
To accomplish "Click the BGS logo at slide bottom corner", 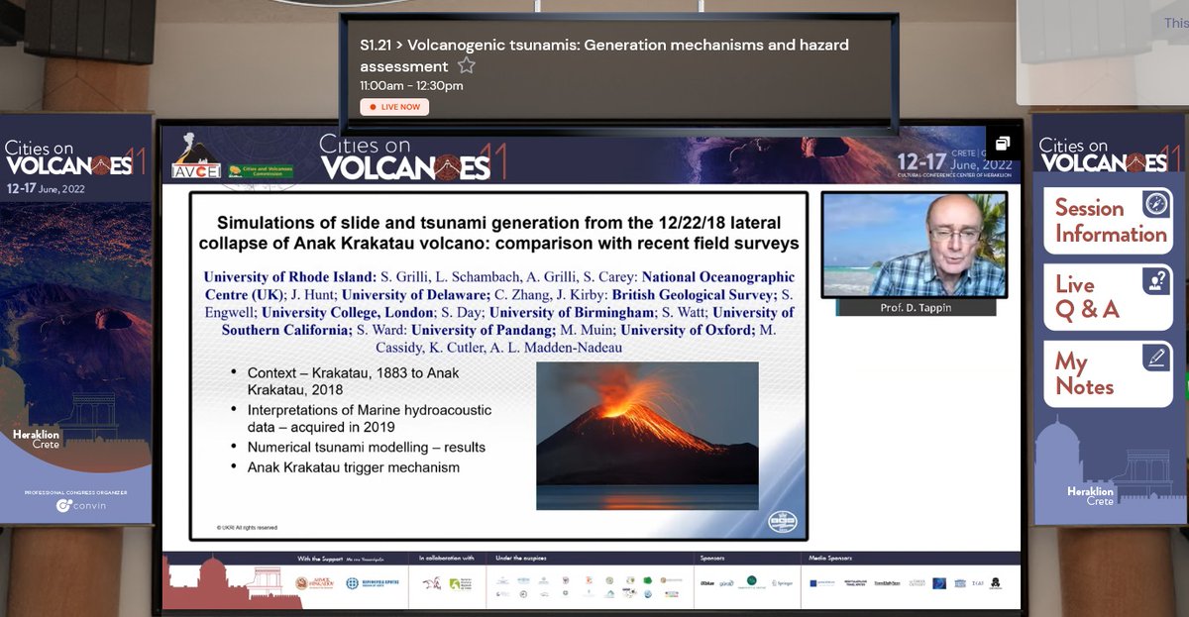I will pos(782,521).
